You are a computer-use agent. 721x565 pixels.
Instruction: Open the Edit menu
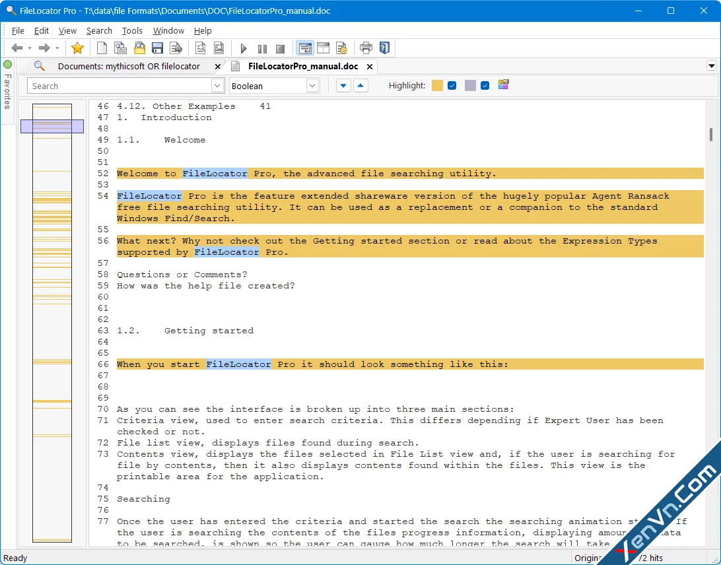click(42, 31)
